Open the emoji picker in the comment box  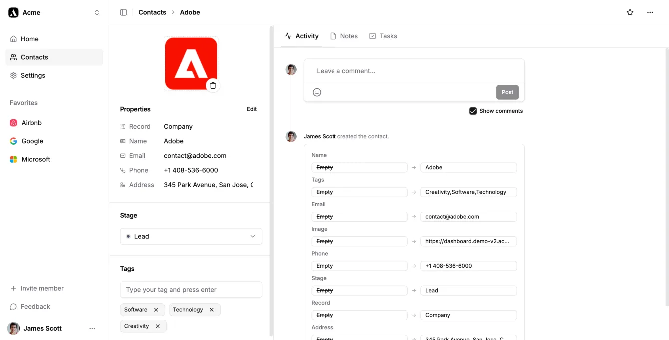[317, 92]
